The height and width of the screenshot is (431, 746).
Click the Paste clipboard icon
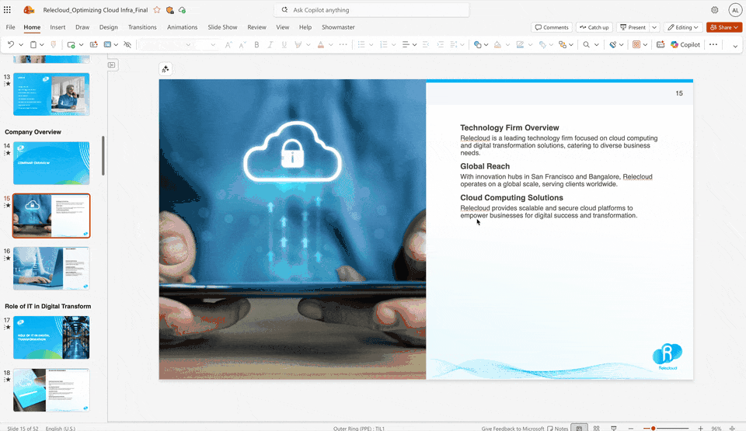coord(33,44)
